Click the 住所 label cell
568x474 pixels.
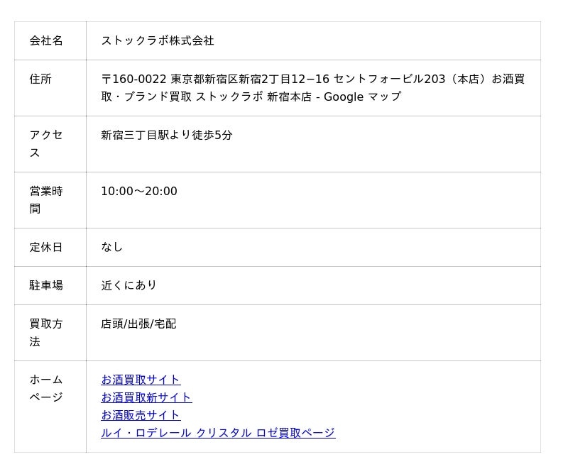point(40,79)
